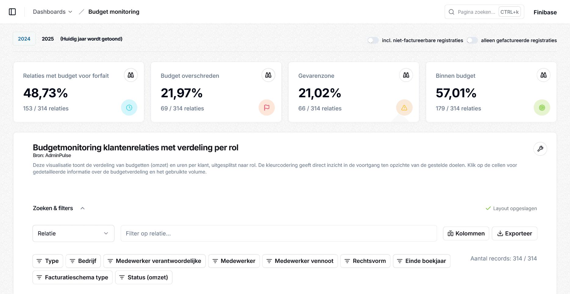Open the wrench settings icon on the visualization
The height and width of the screenshot is (294, 570).
540,149
